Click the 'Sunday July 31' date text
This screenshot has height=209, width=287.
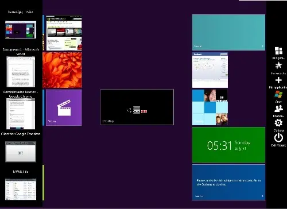[x=242, y=145]
